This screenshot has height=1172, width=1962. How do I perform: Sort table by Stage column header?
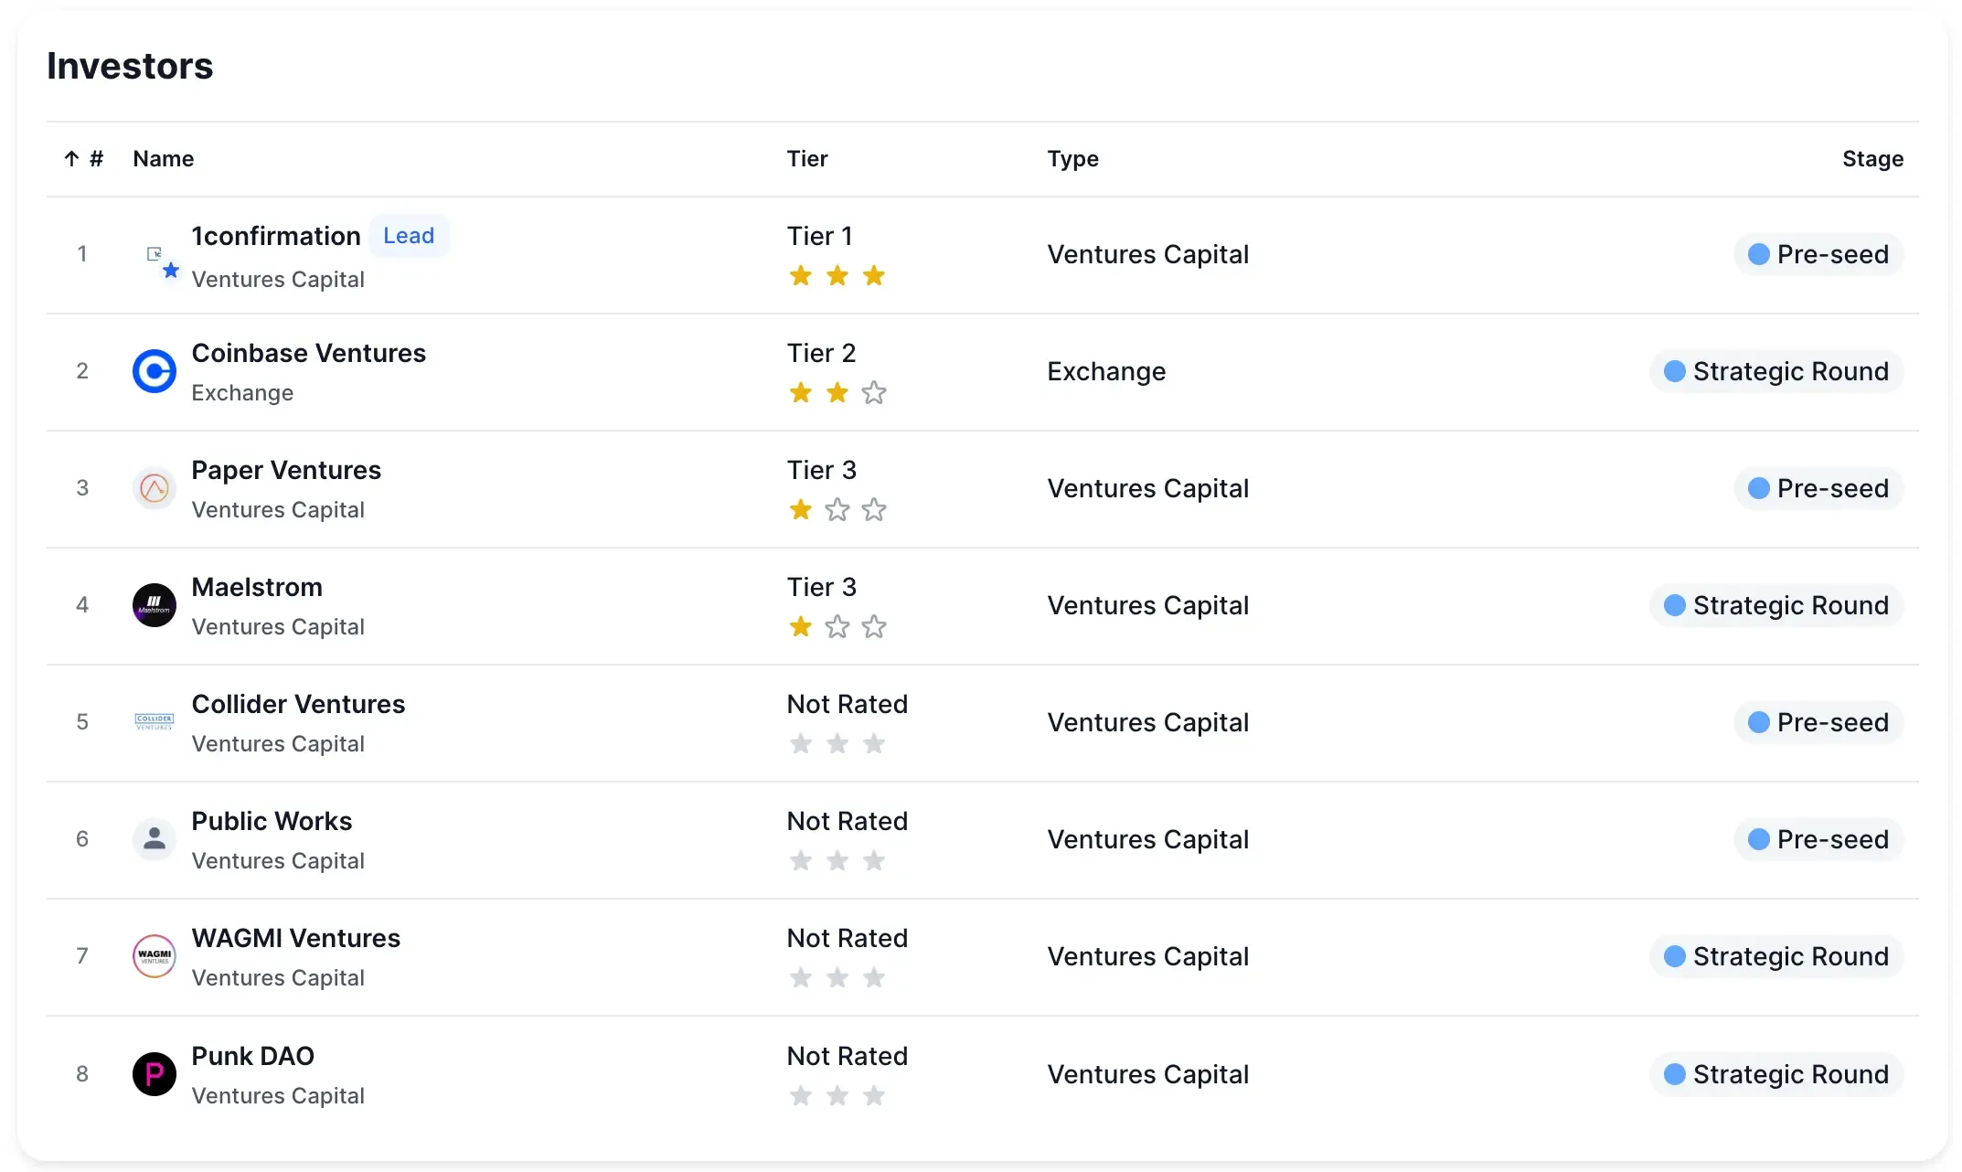pyautogui.click(x=1871, y=159)
